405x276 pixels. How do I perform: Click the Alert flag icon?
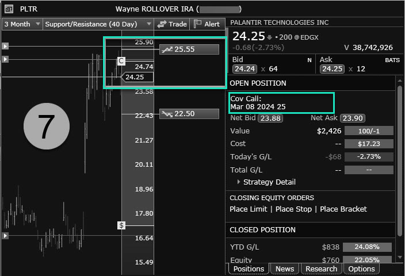[x=197, y=24]
